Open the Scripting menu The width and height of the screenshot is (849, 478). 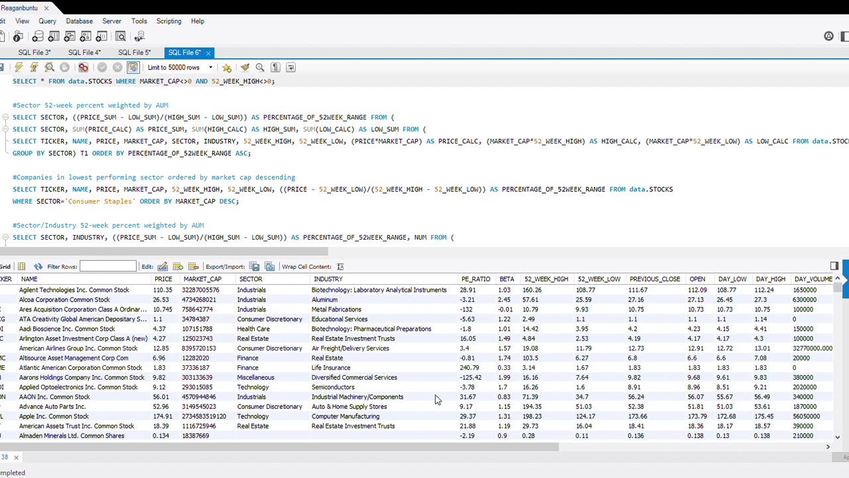coord(168,21)
